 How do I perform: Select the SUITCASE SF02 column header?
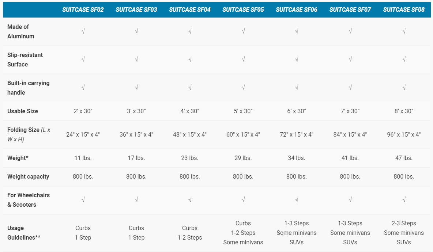[x=83, y=9]
